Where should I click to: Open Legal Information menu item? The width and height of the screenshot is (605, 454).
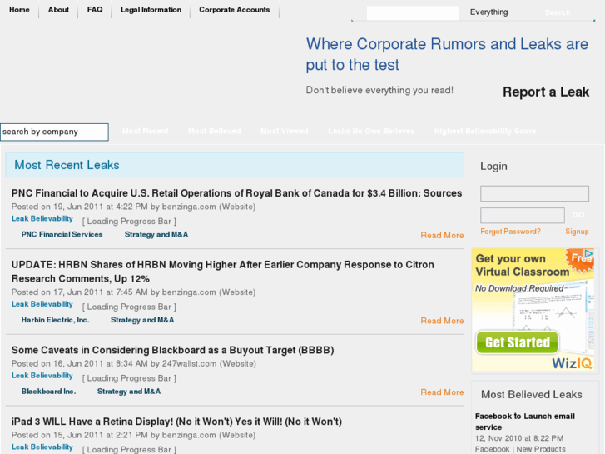click(151, 10)
